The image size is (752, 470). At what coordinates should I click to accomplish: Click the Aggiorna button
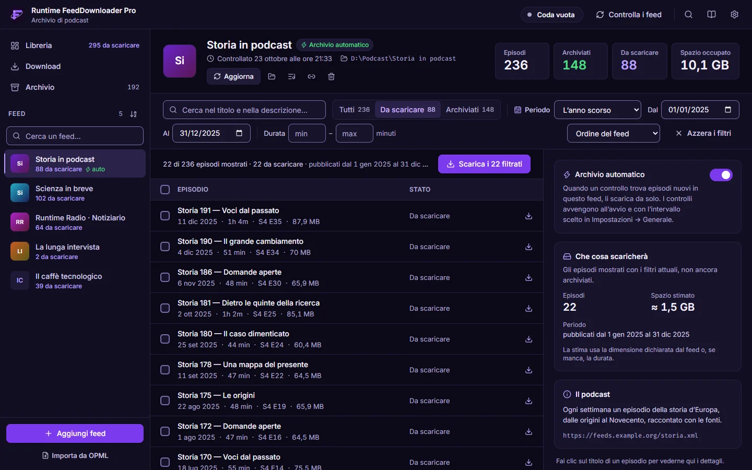coord(233,76)
